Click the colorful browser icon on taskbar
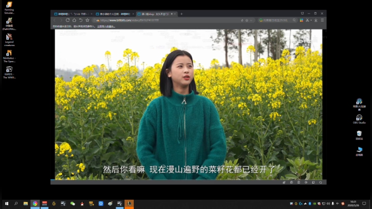 pyautogui.click(x=35, y=203)
